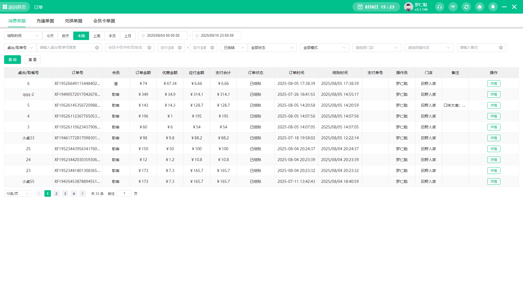Image resolution: width=523 pixels, height=283 pixels.
Task: Click the refresh sync icon in header
Action: click(466, 7)
